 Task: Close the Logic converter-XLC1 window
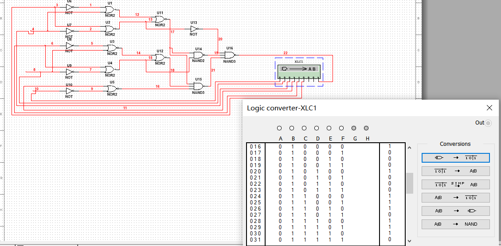tap(489, 108)
